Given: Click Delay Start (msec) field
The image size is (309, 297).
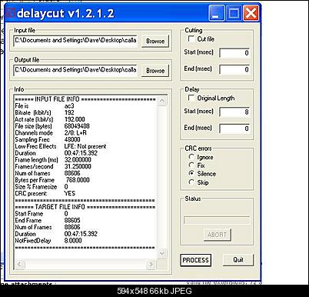Looking at the screenshot, I should 234,112.
